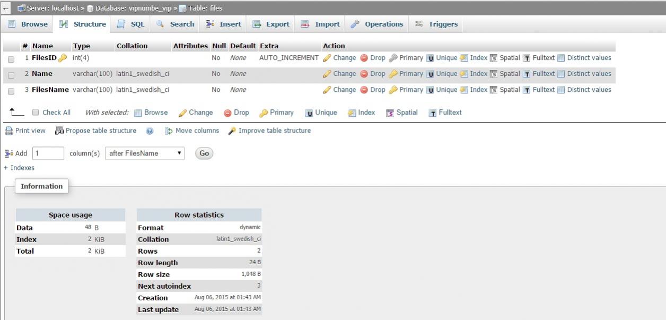Click the Space usage table header
The height and width of the screenshot is (320, 666).
click(x=71, y=215)
